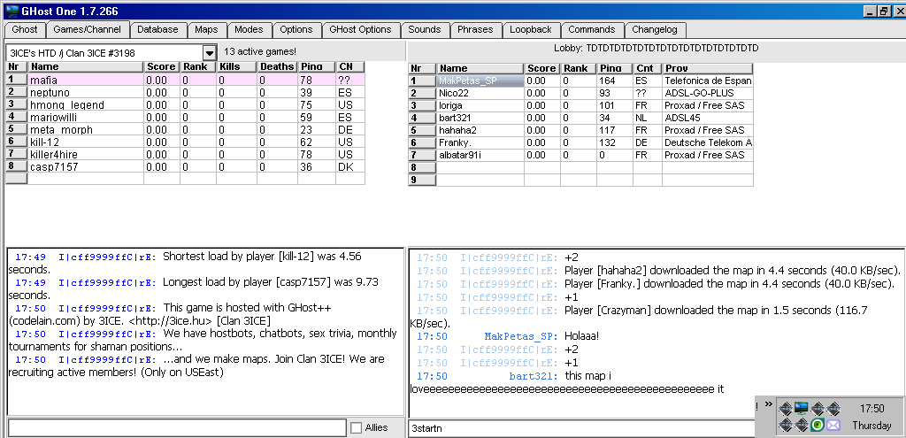Open the mail envelope tray icon
Screen dimensions: 906x438
(833, 425)
